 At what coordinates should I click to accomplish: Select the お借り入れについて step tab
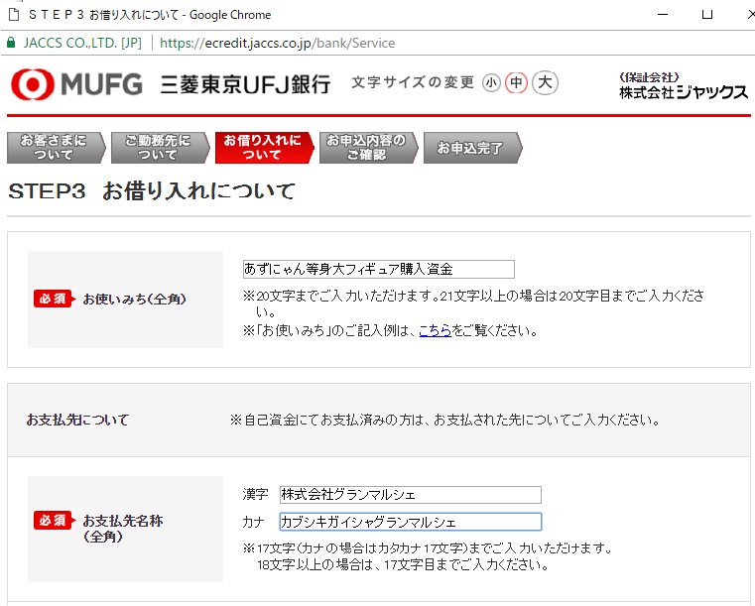(261, 148)
